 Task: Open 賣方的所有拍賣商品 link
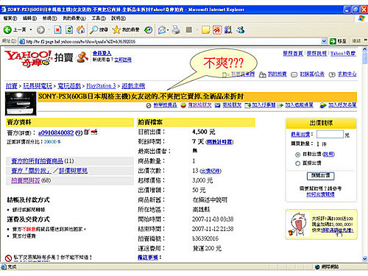37,161
